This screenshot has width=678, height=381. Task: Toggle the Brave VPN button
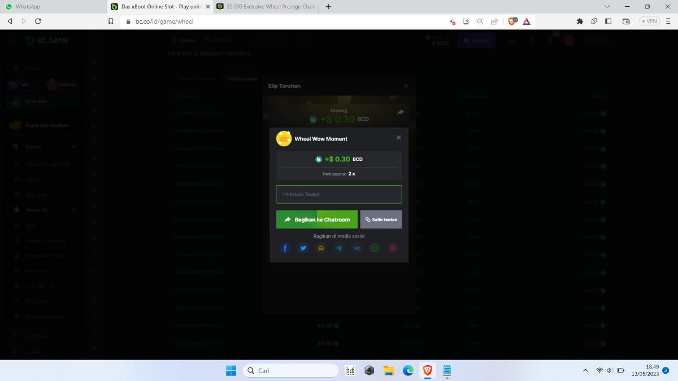pos(649,21)
